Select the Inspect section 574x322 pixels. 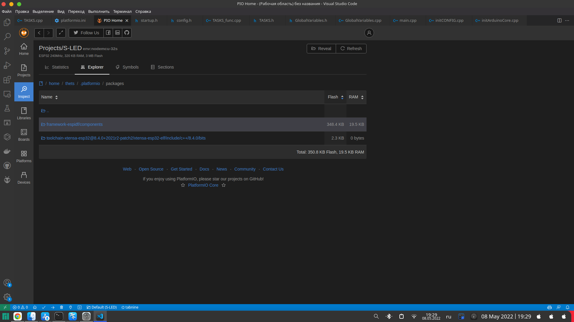(x=24, y=92)
